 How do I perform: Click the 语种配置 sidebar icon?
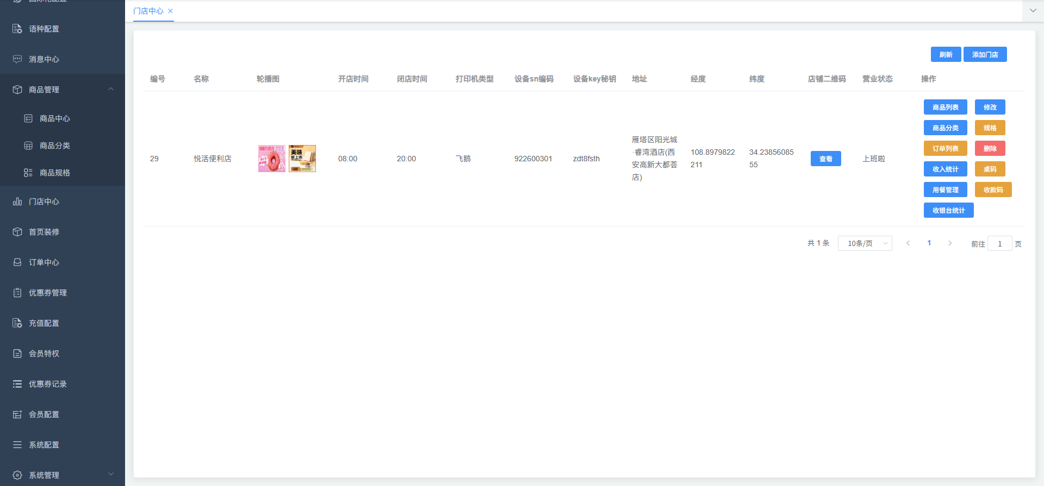pyautogui.click(x=17, y=29)
